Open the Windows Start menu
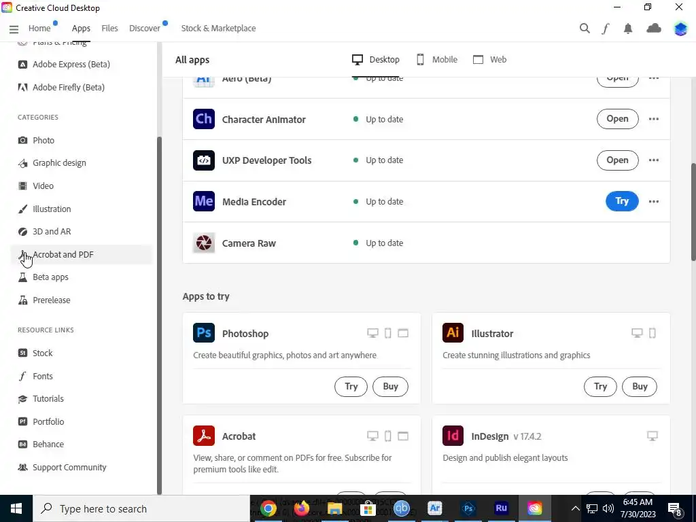 [16, 508]
